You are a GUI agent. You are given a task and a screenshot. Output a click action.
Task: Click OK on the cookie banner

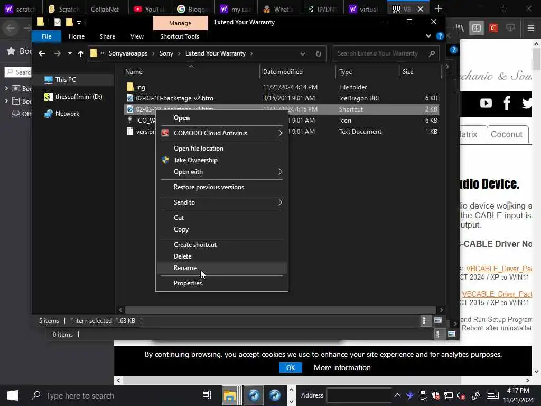coord(290,368)
